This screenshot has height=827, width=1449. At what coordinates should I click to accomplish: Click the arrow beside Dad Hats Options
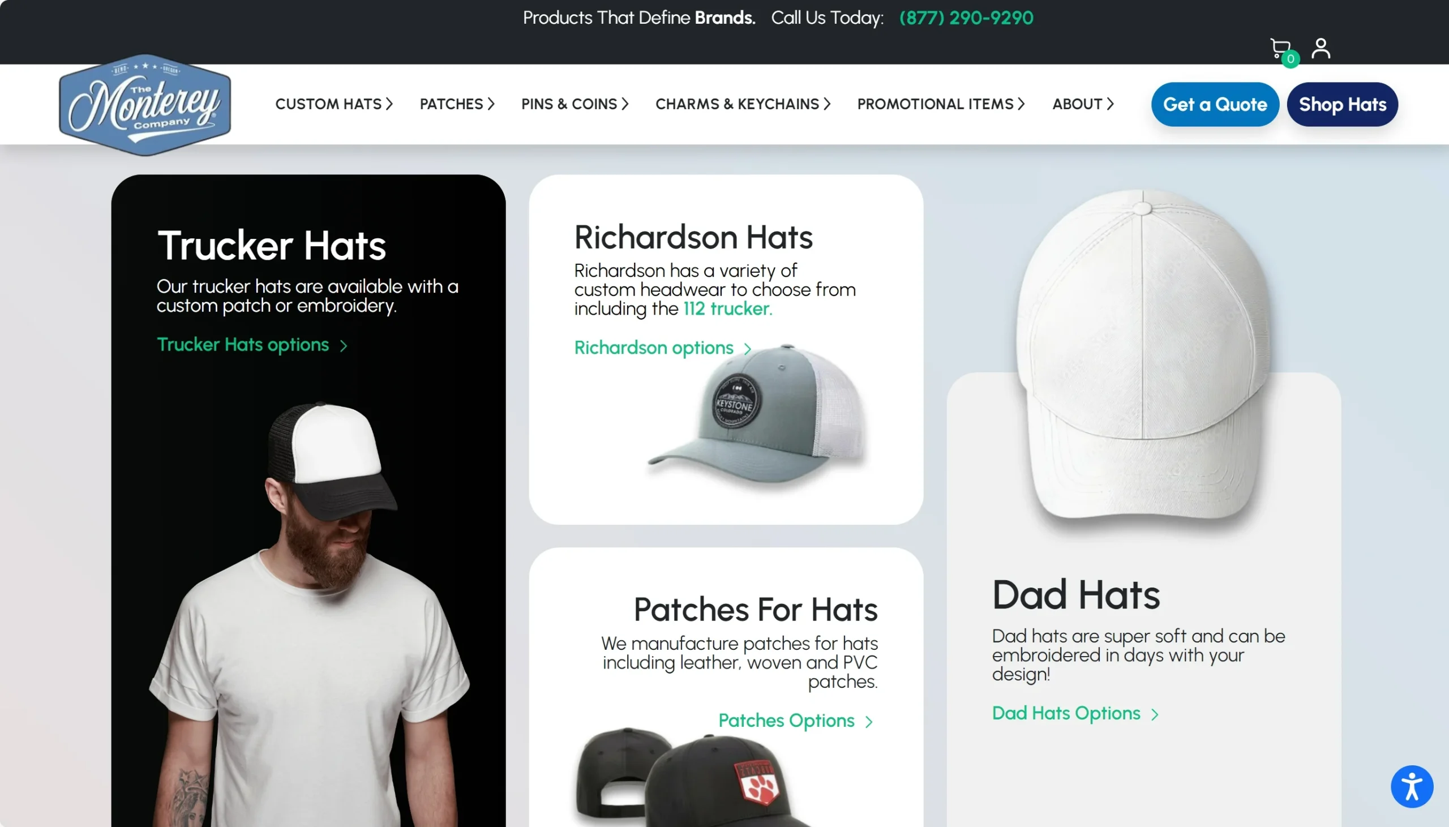(x=1154, y=714)
